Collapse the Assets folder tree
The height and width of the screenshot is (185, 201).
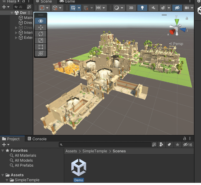3,175
